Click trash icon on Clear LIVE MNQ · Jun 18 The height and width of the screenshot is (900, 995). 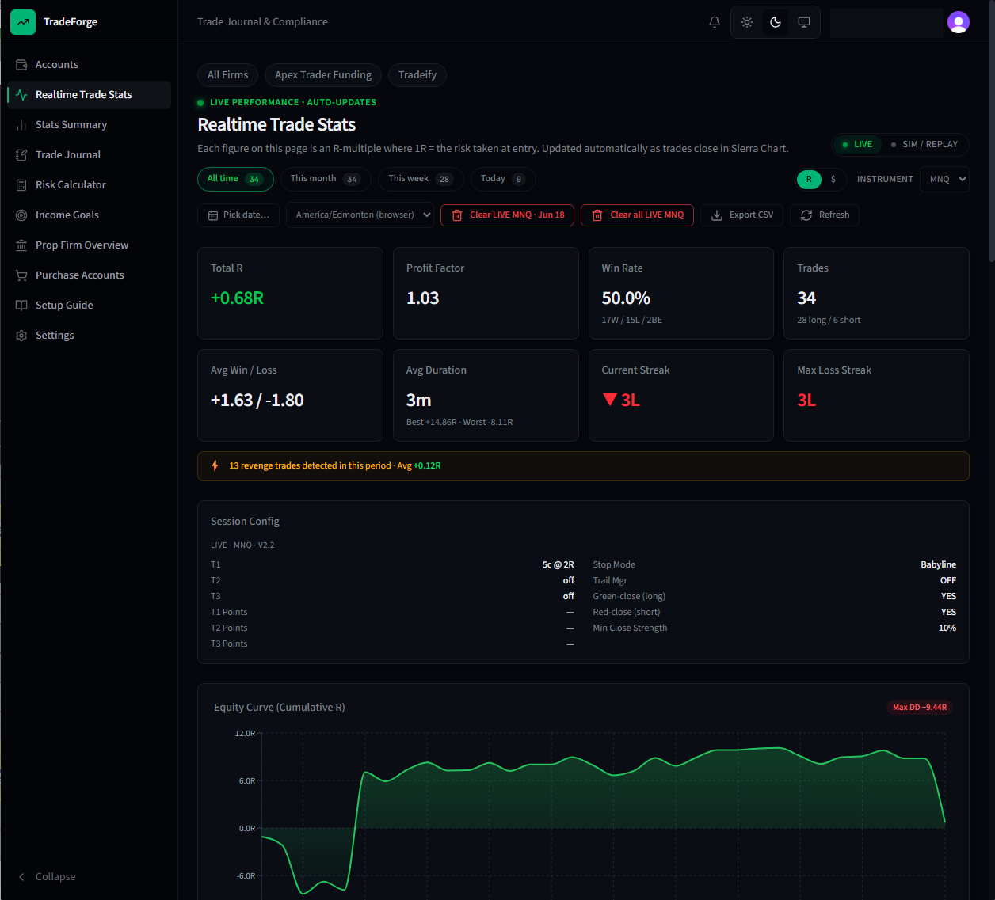[x=457, y=215]
